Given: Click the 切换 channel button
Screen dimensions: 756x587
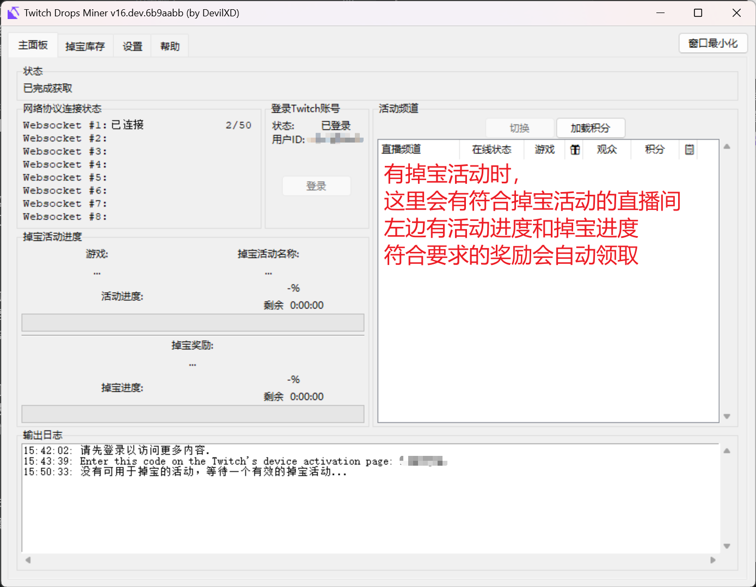Looking at the screenshot, I should tap(520, 128).
